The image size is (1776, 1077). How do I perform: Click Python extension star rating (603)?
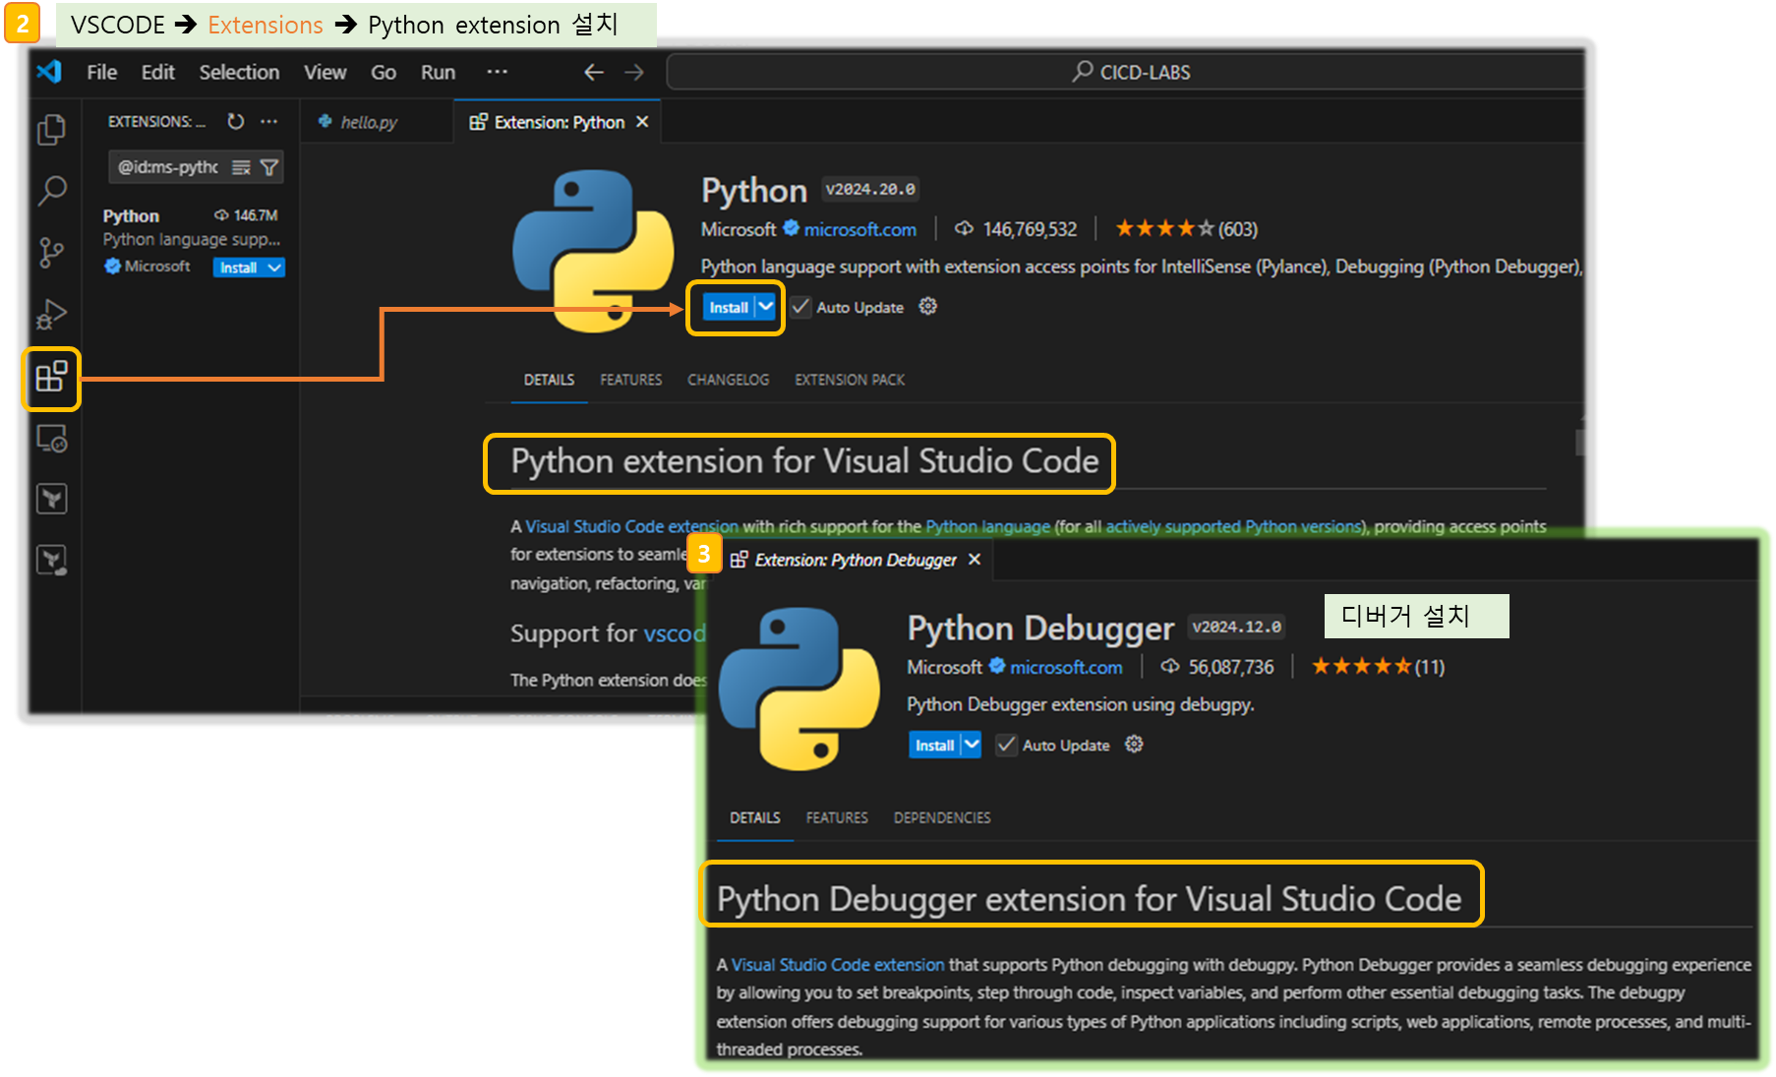coord(1186,229)
